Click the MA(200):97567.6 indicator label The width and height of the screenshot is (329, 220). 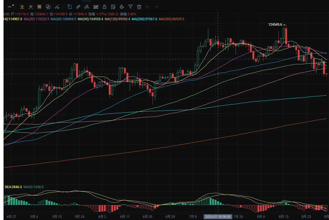click(x=144, y=19)
